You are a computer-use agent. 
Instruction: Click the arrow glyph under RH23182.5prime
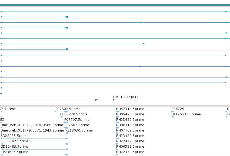[118, 139]
